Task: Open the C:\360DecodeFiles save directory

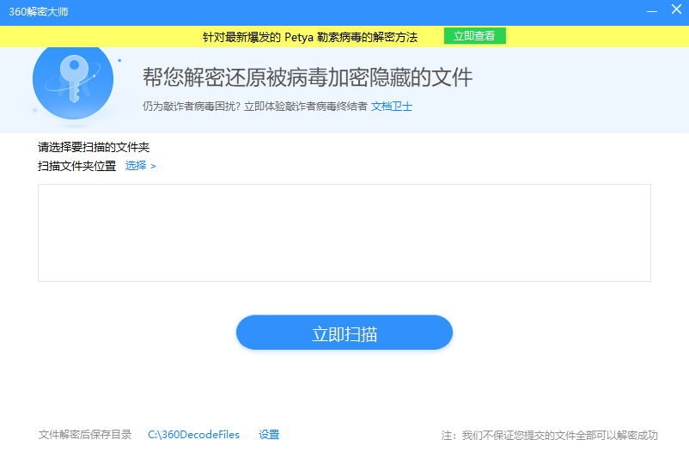Action: point(194,435)
